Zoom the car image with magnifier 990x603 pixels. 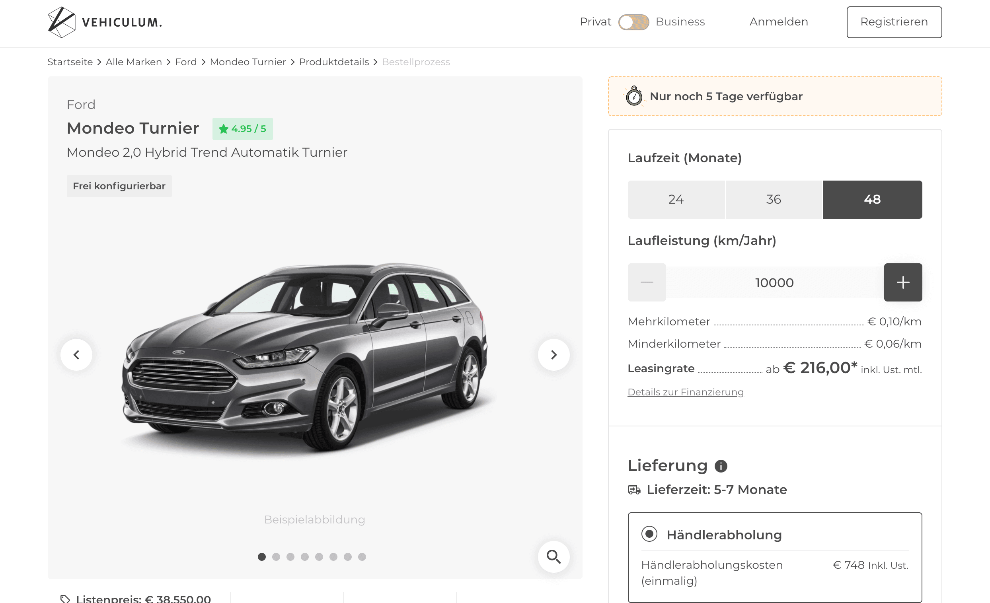[x=553, y=557]
